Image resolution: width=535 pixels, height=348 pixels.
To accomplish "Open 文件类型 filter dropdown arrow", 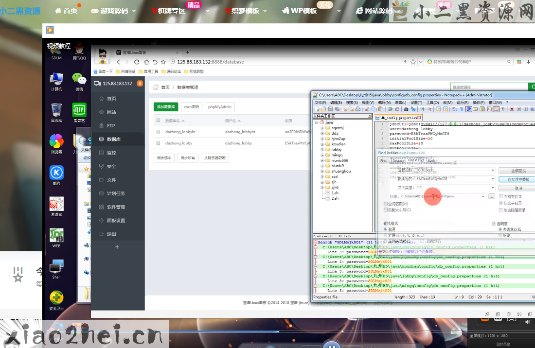I will pos(493,188).
